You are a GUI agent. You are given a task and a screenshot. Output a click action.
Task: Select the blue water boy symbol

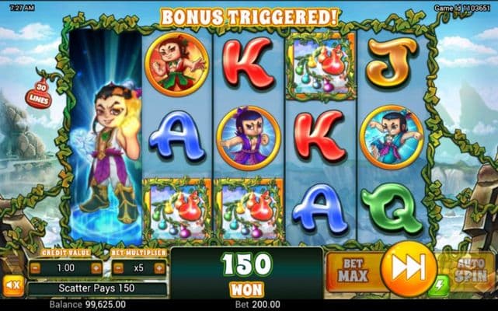pos(392,137)
